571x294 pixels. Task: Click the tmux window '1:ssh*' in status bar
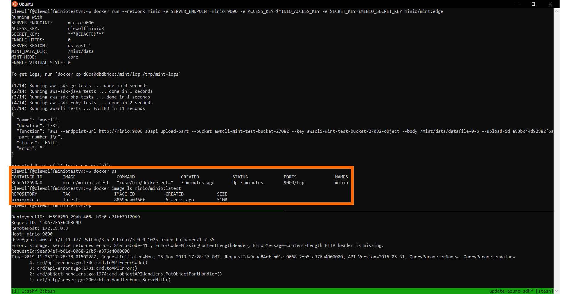pos(29,291)
